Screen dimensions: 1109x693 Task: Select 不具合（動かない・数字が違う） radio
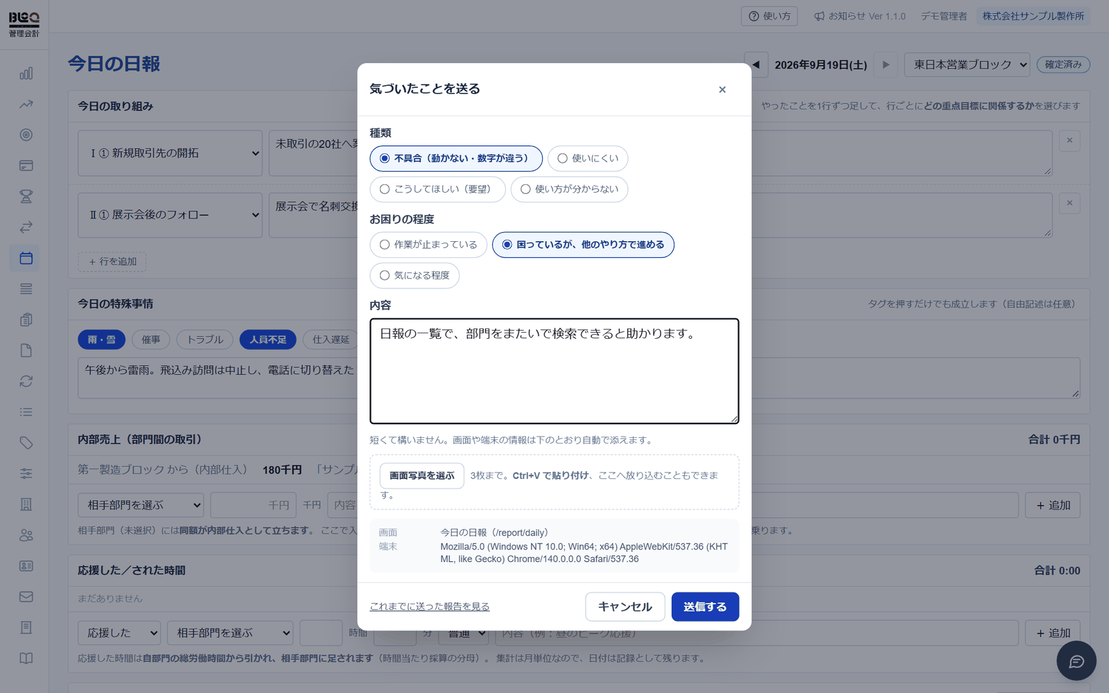(456, 159)
